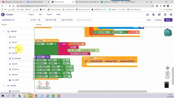Zoom out with the minus icon
The image size is (174, 98).
167,77
